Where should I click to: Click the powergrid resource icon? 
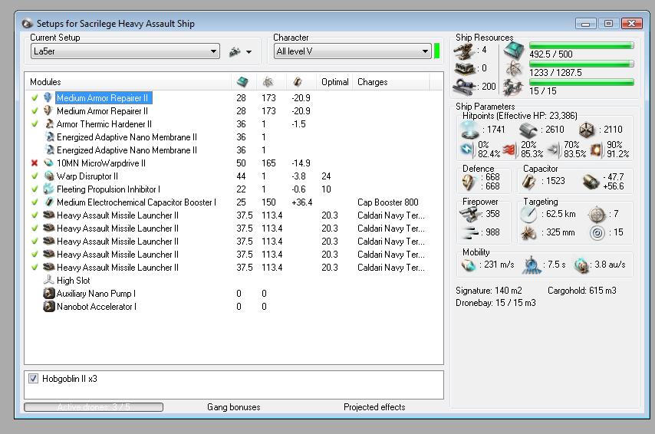513,68
